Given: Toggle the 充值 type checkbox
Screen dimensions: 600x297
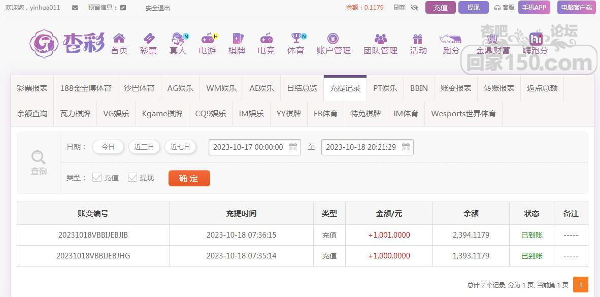Looking at the screenshot, I should (x=97, y=177).
